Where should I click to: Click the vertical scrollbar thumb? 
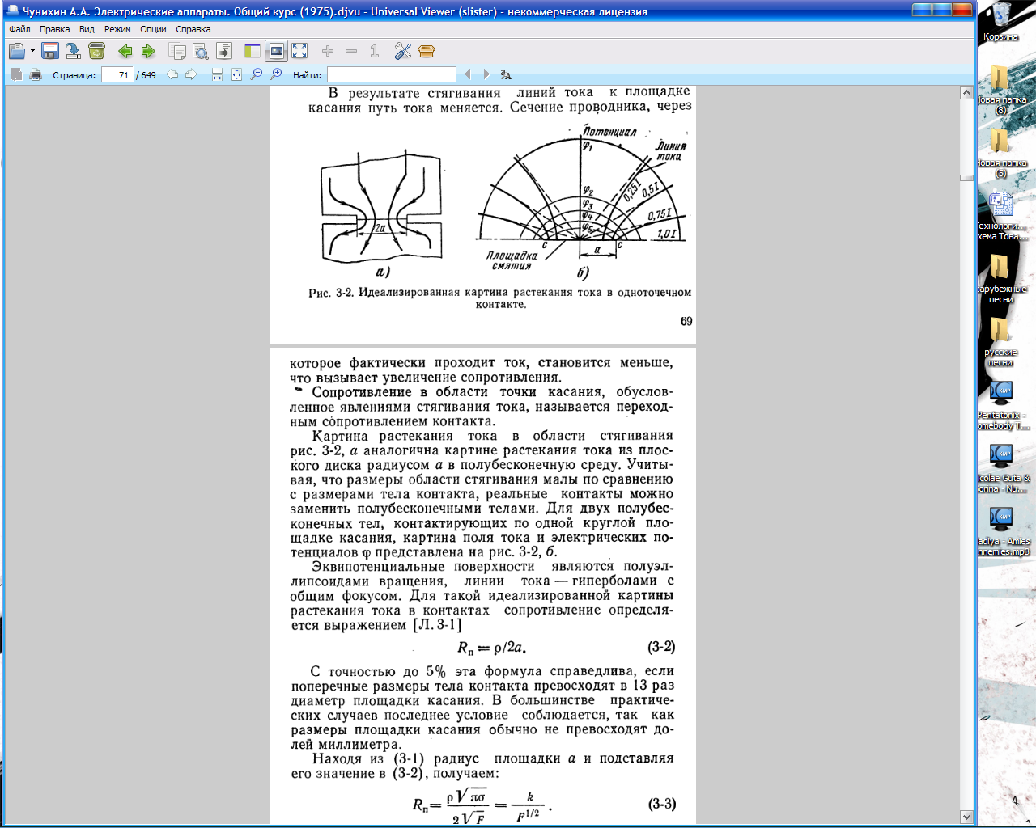click(x=966, y=178)
